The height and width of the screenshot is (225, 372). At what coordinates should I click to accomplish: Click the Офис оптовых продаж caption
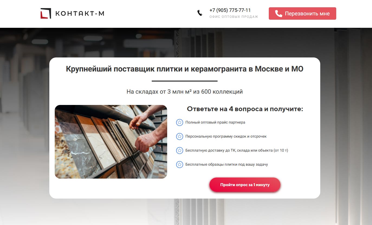click(234, 17)
